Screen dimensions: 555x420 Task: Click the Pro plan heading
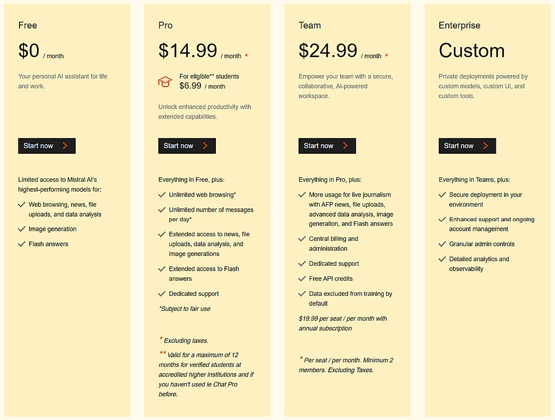pos(166,26)
